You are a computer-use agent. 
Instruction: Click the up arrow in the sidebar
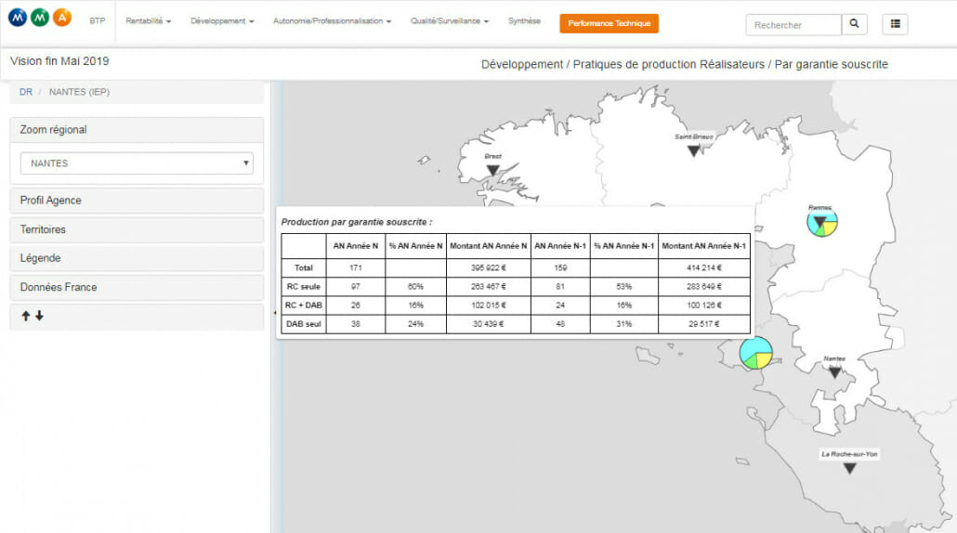click(x=26, y=316)
